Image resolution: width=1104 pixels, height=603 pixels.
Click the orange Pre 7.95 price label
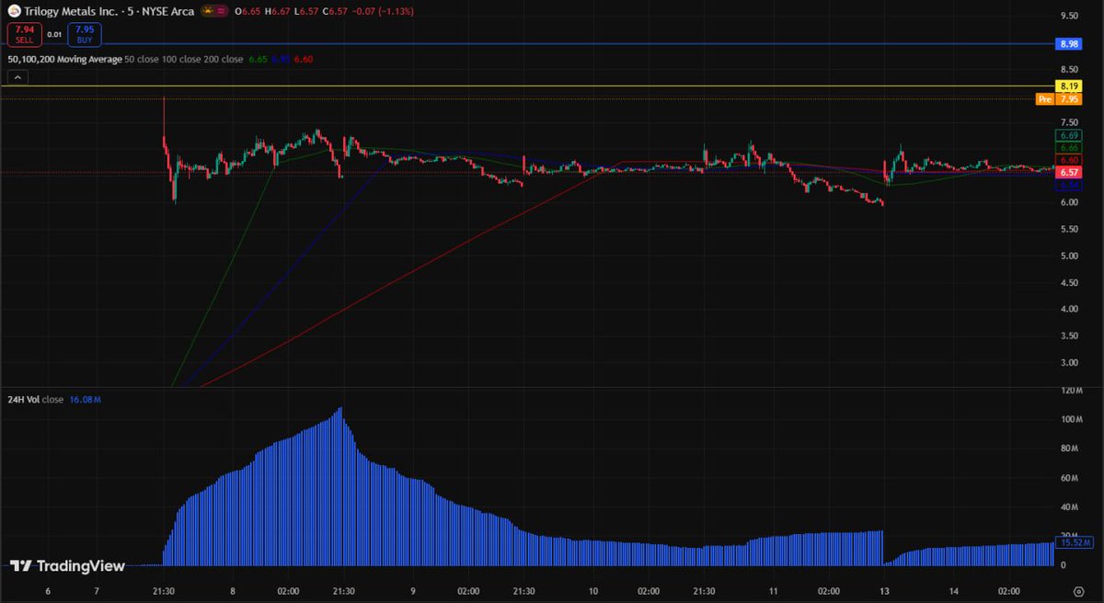(1059, 98)
